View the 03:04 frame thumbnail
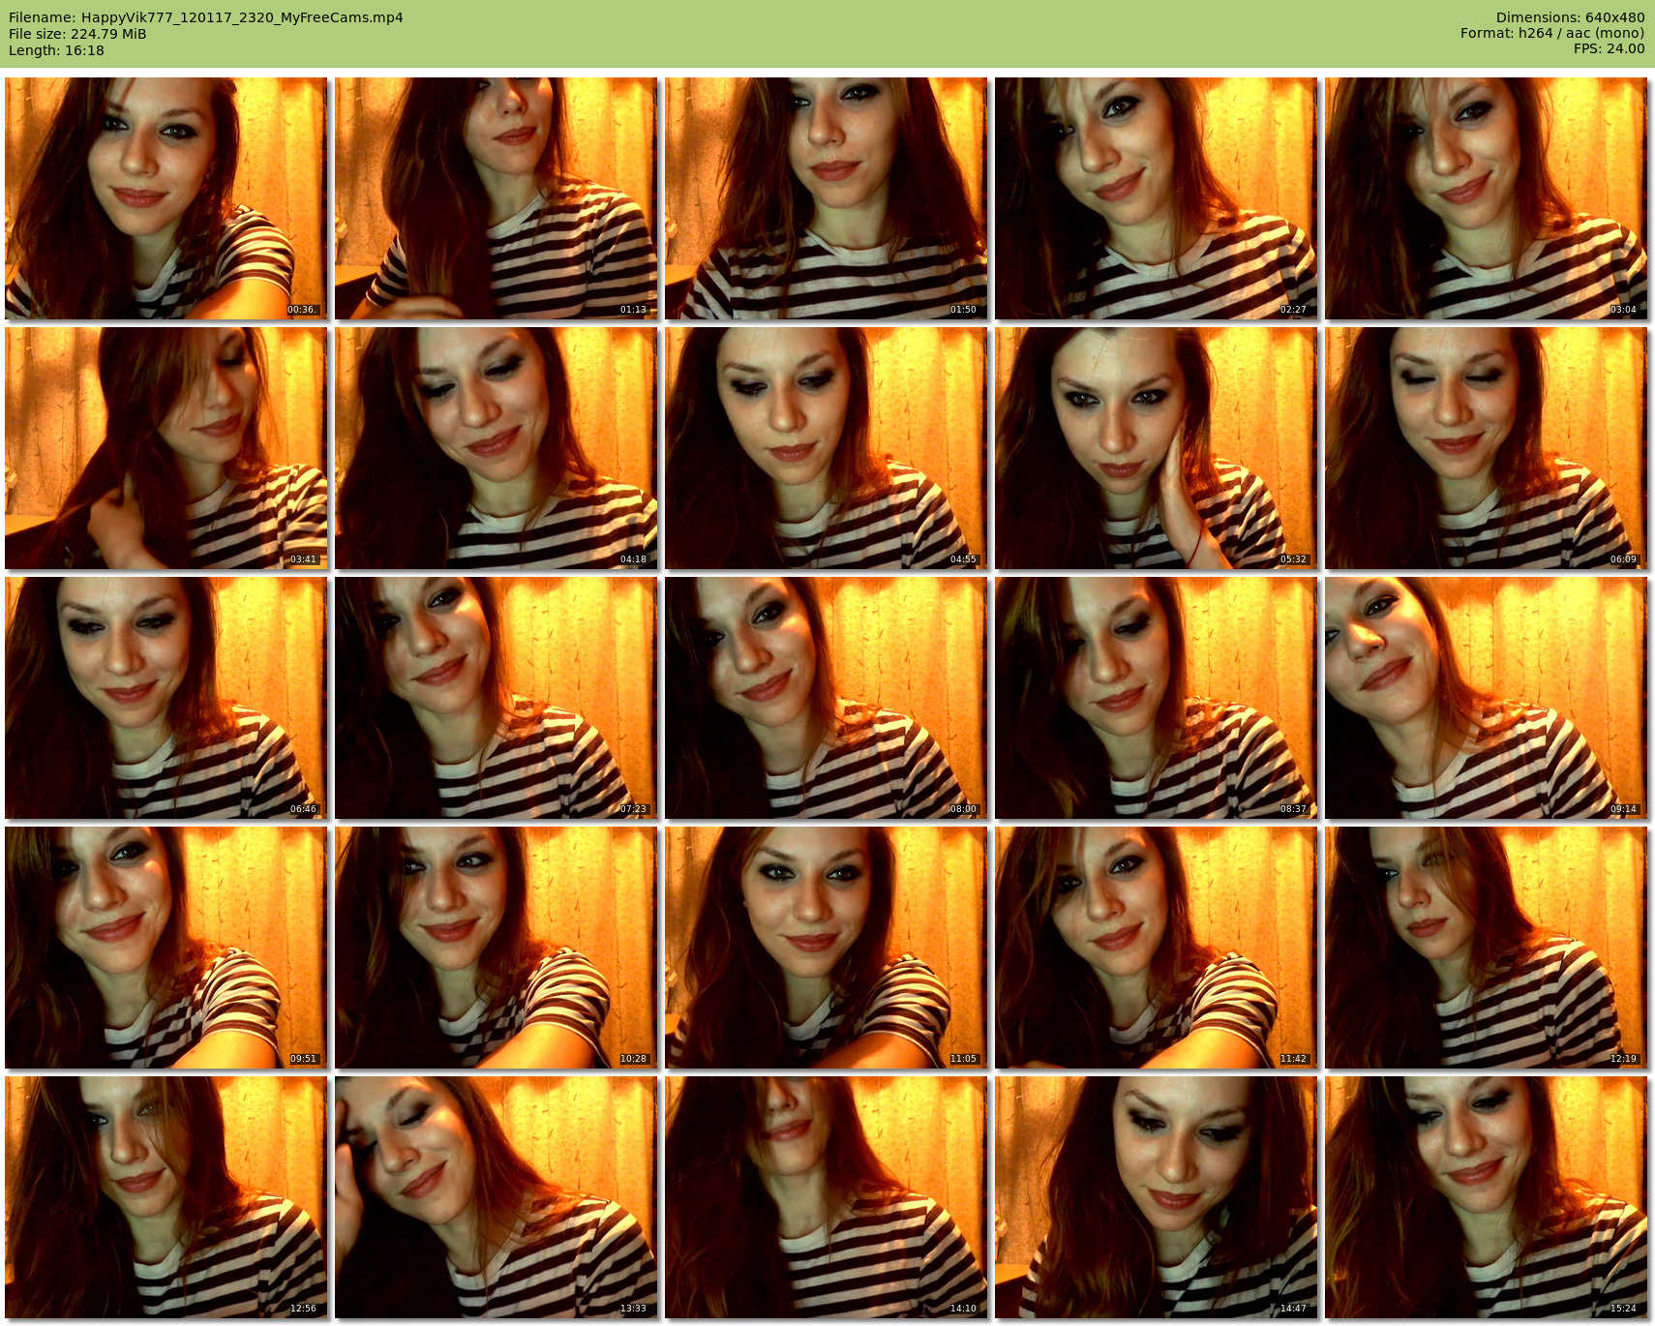The image size is (1655, 1326). [x=1487, y=198]
